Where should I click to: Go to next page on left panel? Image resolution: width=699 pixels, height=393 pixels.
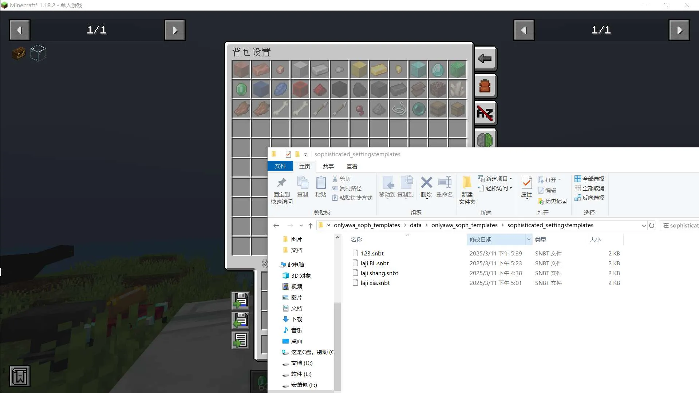(x=175, y=30)
